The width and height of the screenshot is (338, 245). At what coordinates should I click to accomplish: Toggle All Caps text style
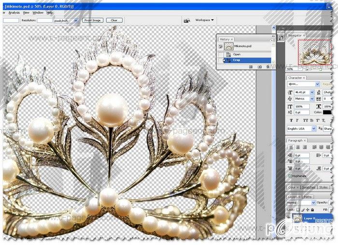coord(305,121)
